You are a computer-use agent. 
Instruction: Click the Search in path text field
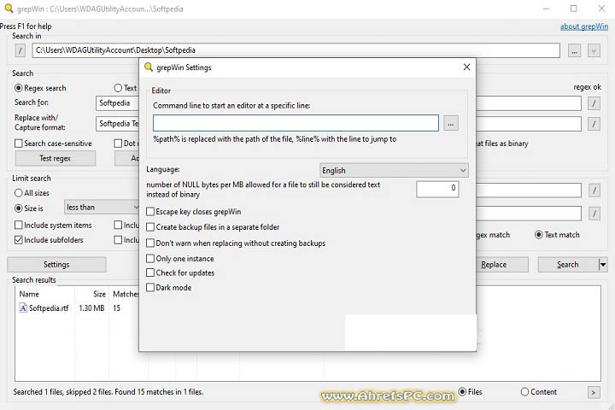tap(296, 50)
